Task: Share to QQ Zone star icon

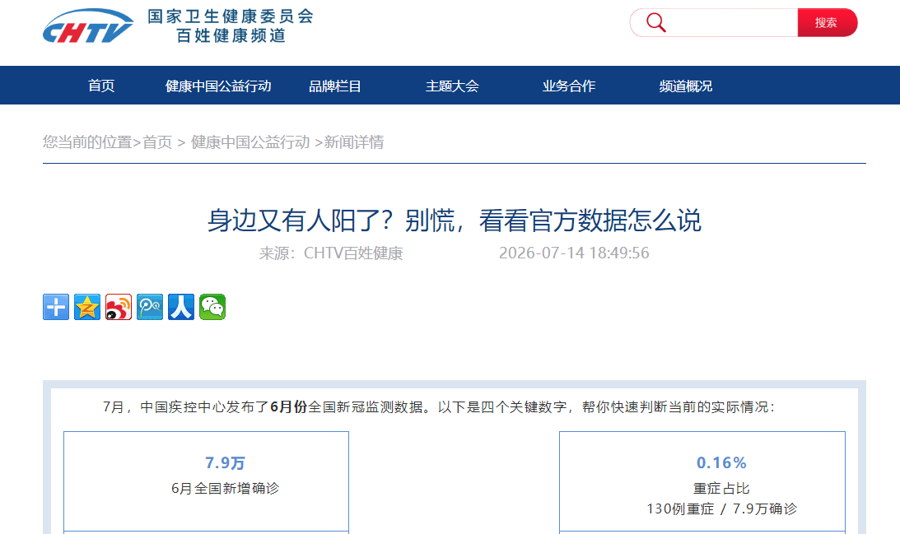Action: [87, 307]
